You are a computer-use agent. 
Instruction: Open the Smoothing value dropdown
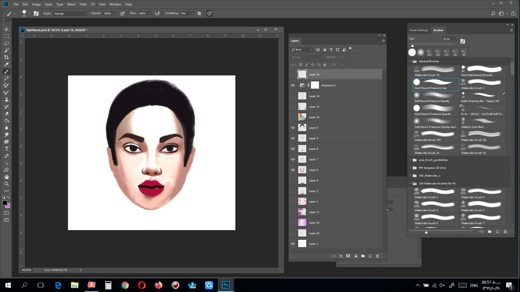(x=192, y=14)
